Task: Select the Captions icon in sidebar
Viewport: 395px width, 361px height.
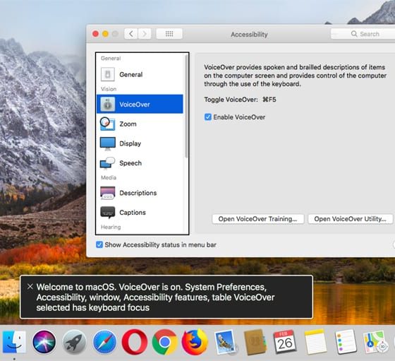Action: (x=107, y=213)
